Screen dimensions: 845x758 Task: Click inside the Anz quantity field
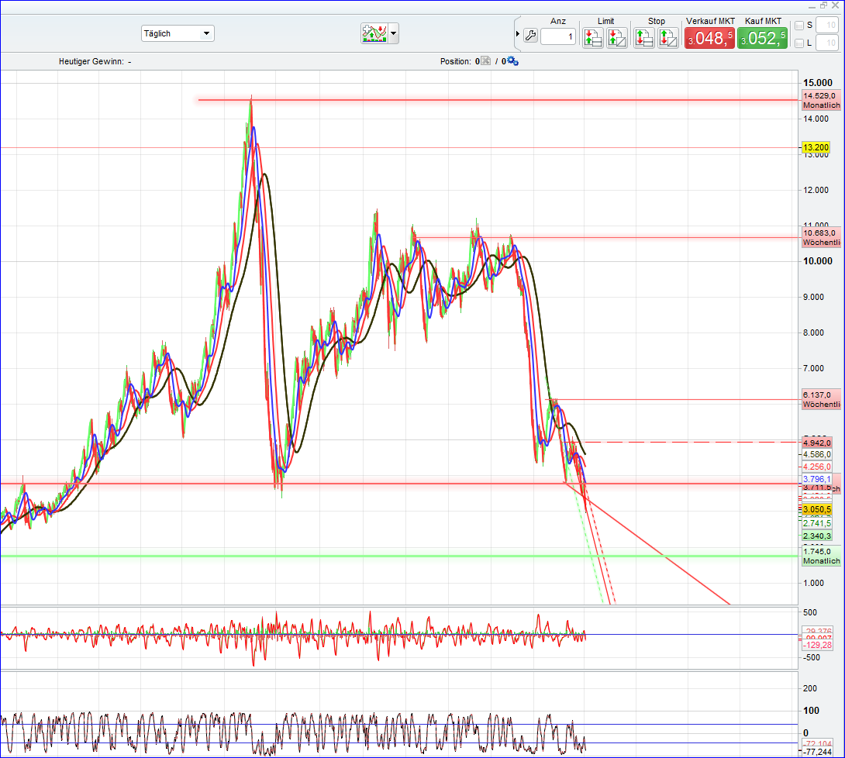coord(558,36)
